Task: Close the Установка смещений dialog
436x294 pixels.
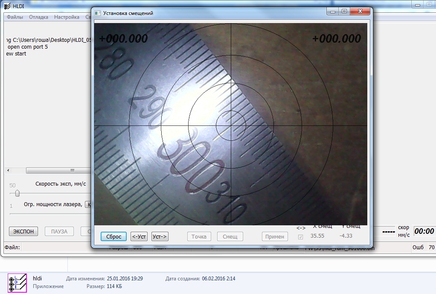Action: point(360,12)
